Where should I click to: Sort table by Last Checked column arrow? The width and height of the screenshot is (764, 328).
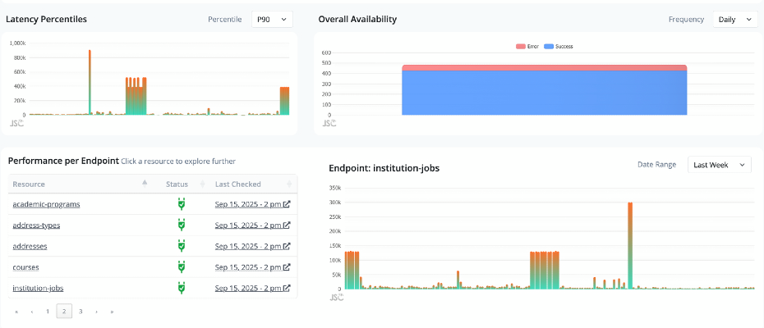click(290, 184)
